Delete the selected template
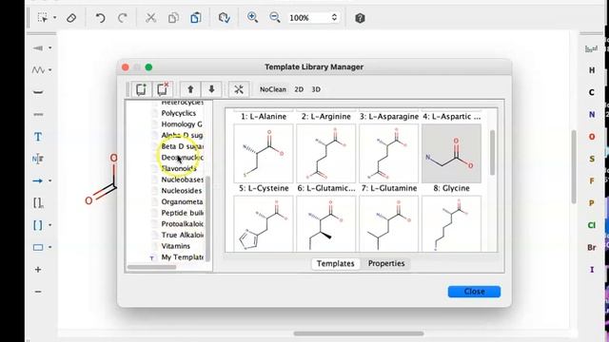 (x=163, y=89)
